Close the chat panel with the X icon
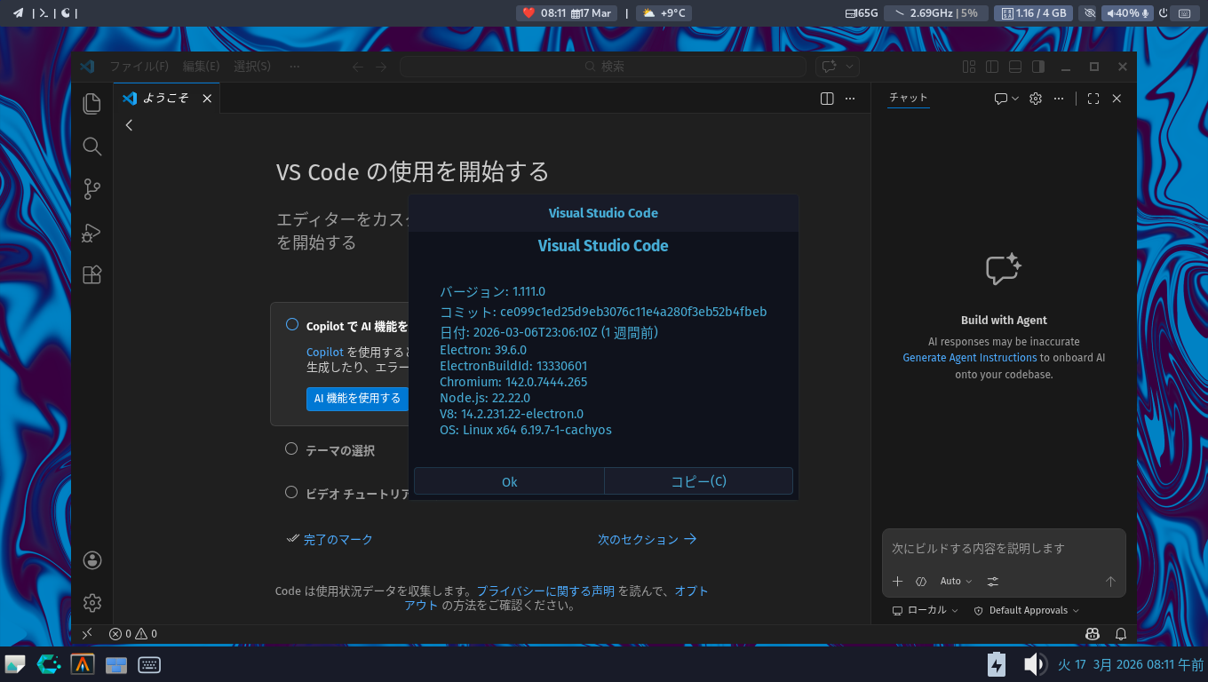This screenshot has height=682, width=1208. [x=1117, y=99]
